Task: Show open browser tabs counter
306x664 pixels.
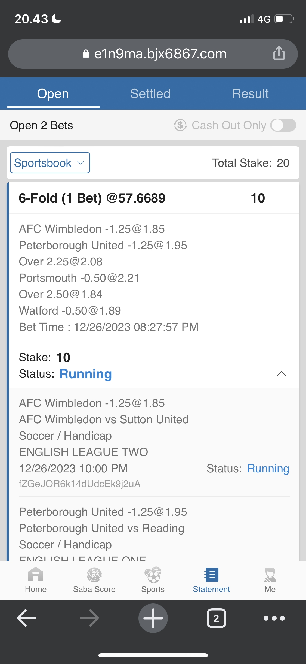Action: pos(216,618)
